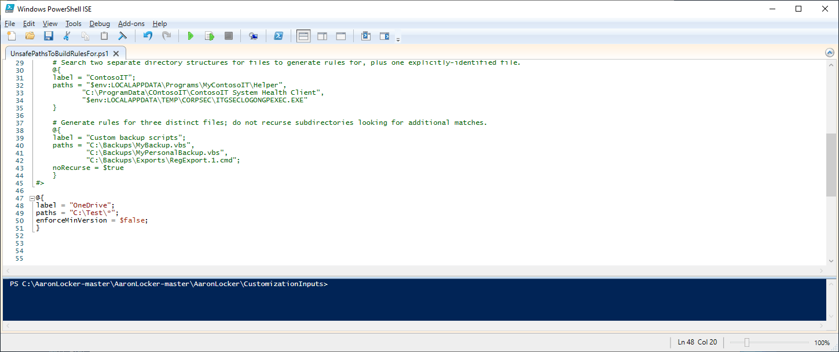Open the Debug menu
The height and width of the screenshot is (352, 839).
100,24
